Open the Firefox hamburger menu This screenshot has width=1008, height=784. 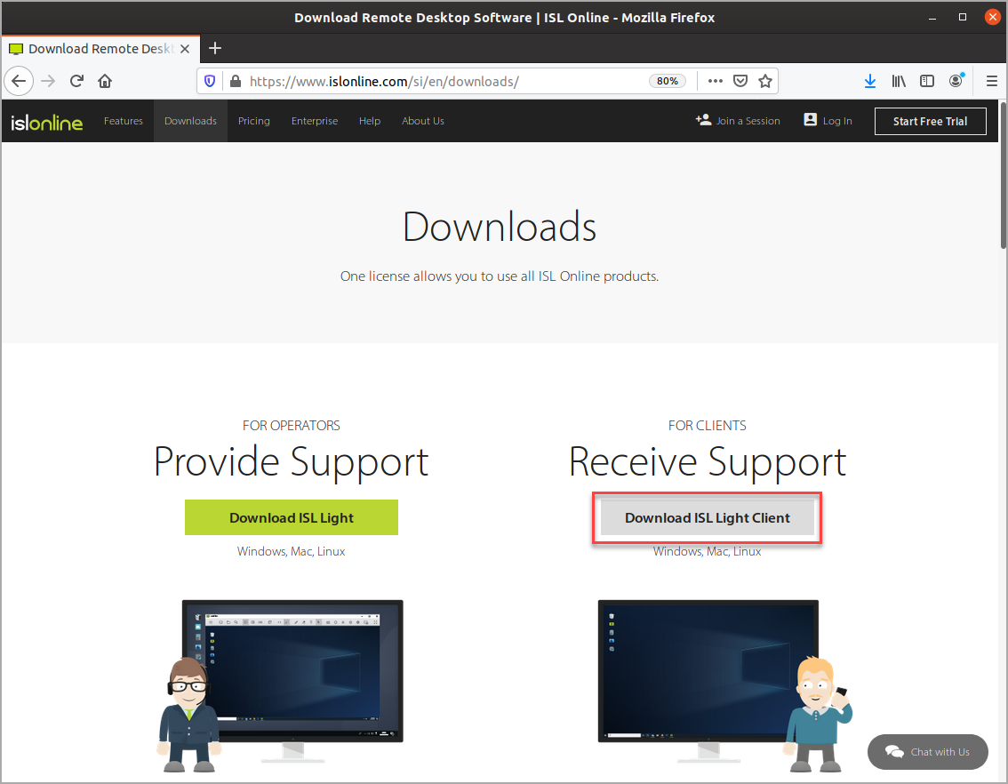(x=991, y=81)
